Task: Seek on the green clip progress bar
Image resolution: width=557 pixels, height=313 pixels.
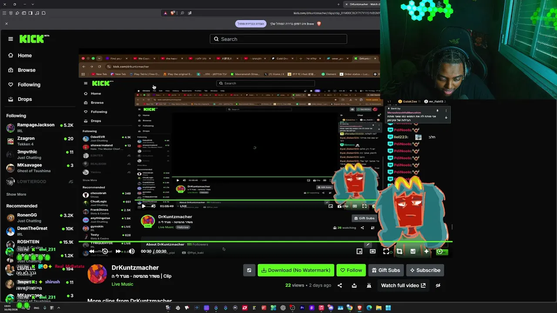Action: point(265,241)
